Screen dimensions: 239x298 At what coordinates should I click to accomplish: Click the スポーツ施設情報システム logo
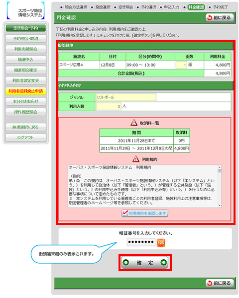[26, 10]
